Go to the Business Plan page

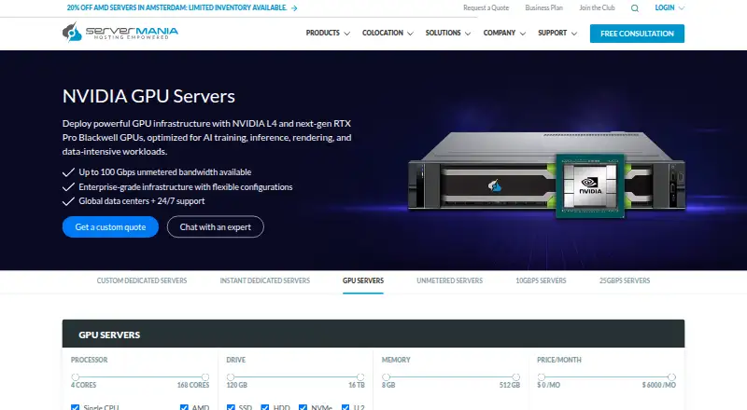pos(543,8)
